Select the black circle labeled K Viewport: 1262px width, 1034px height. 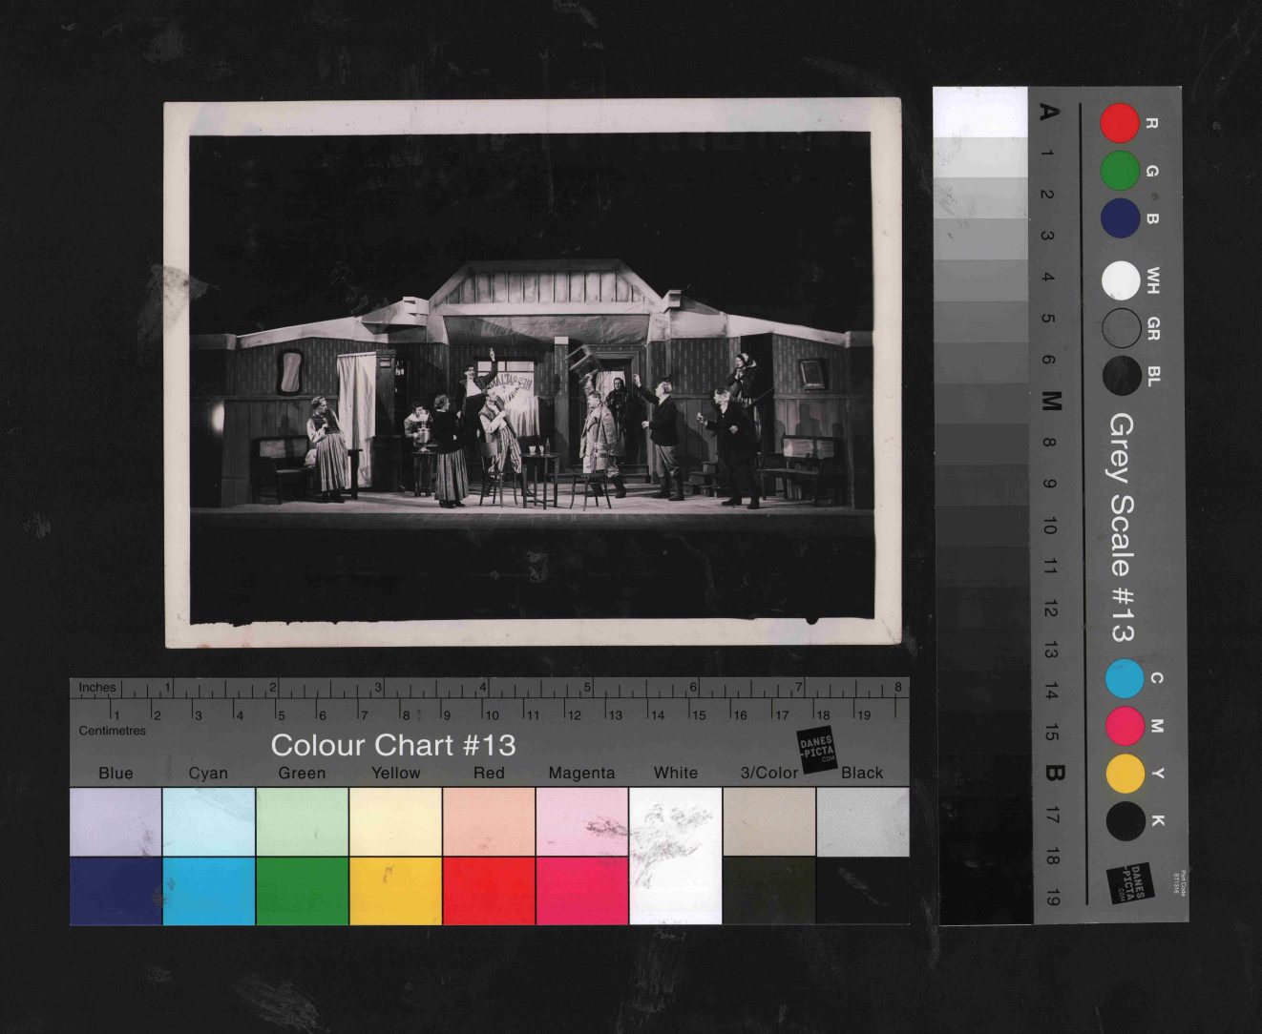pyautogui.click(x=1125, y=821)
